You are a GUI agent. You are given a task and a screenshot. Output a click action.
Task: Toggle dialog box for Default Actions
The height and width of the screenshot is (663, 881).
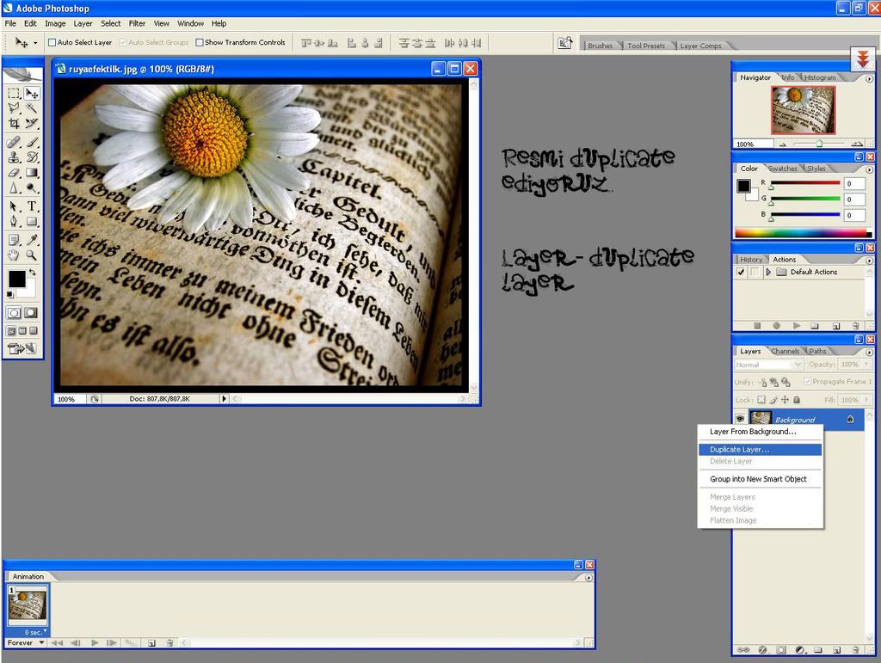(754, 273)
